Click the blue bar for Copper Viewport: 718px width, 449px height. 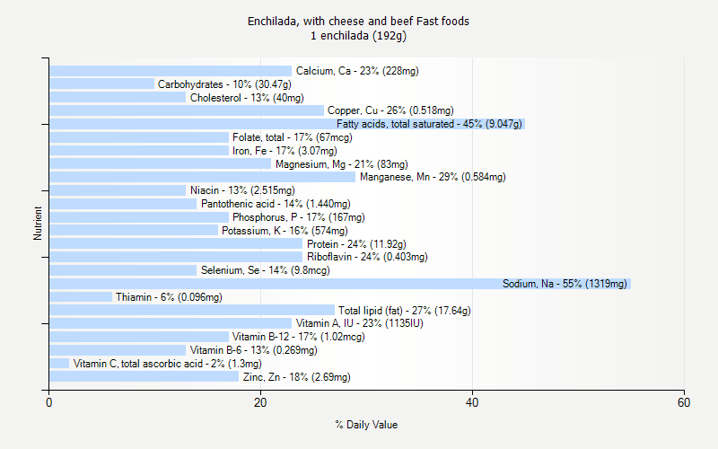187,110
